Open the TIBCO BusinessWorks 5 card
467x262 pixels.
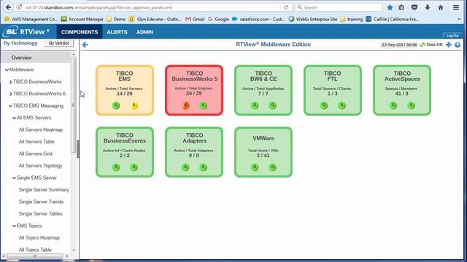click(x=194, y=90)
